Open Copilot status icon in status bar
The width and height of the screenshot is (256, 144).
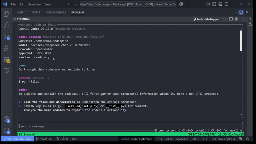pyautogui.click(x=240, y=139)
